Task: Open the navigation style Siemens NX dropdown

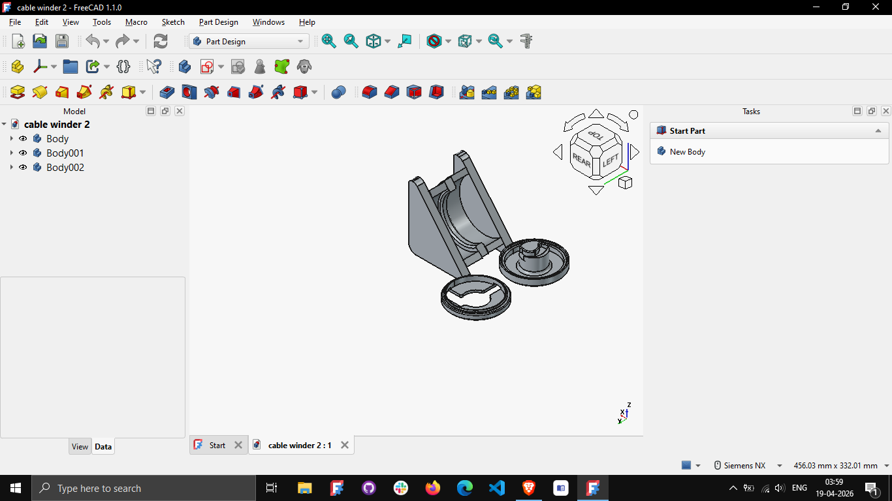Action: click(x=748, y=465)
